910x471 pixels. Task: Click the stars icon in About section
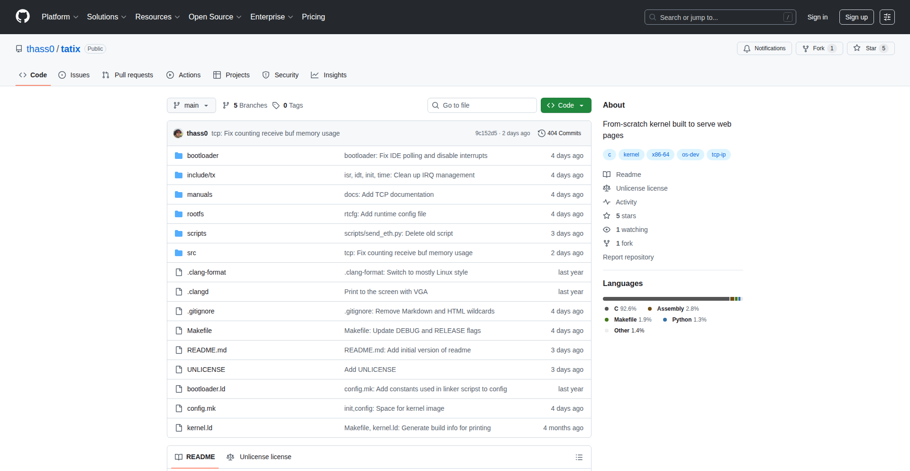point(607,216)
